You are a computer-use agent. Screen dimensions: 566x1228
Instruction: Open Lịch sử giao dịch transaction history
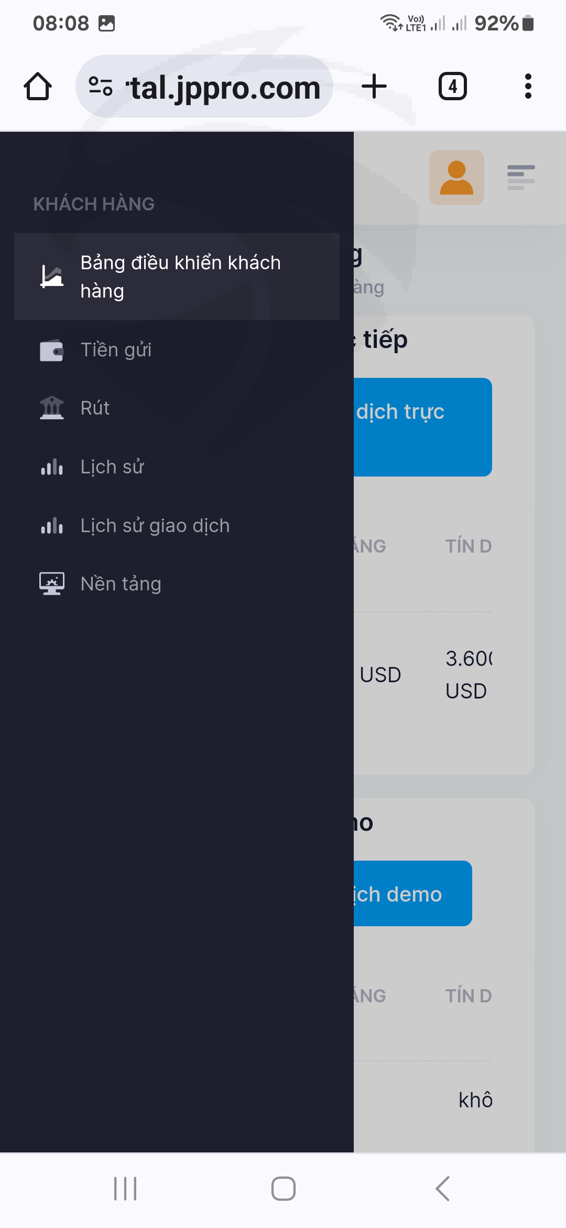(x=155, y=526)
